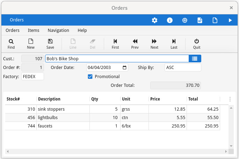The width and height of the screenshot is (239, 159).
Task: Click into the Ship By field
Action: point(183,68)
